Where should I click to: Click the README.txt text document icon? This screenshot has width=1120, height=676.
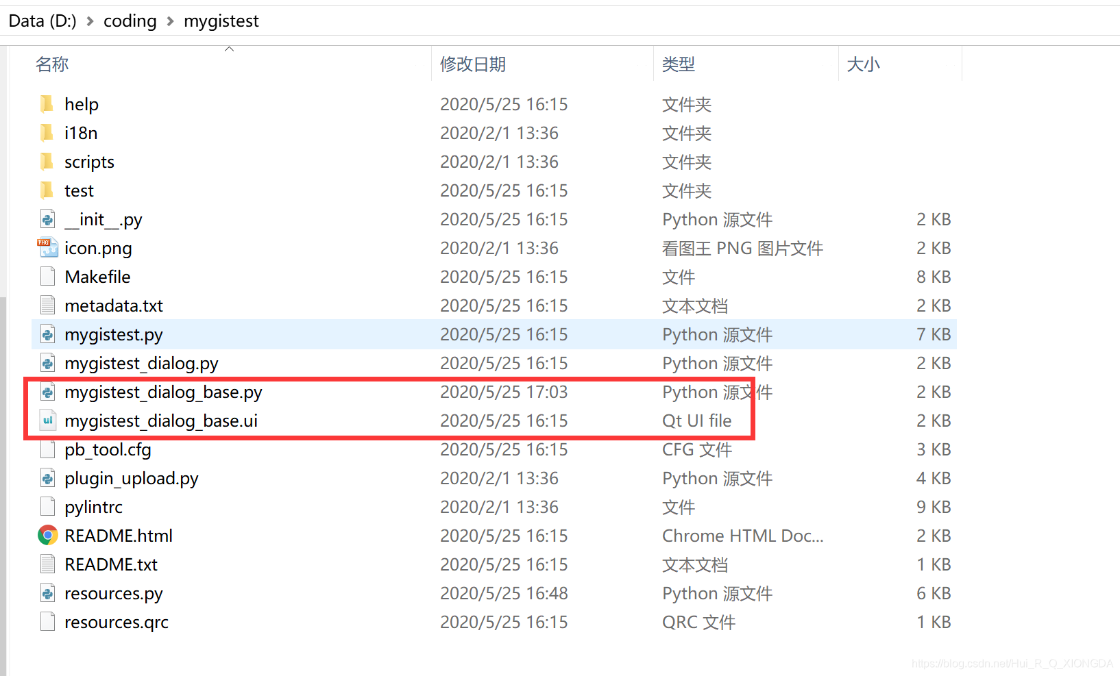click(47, 564)
